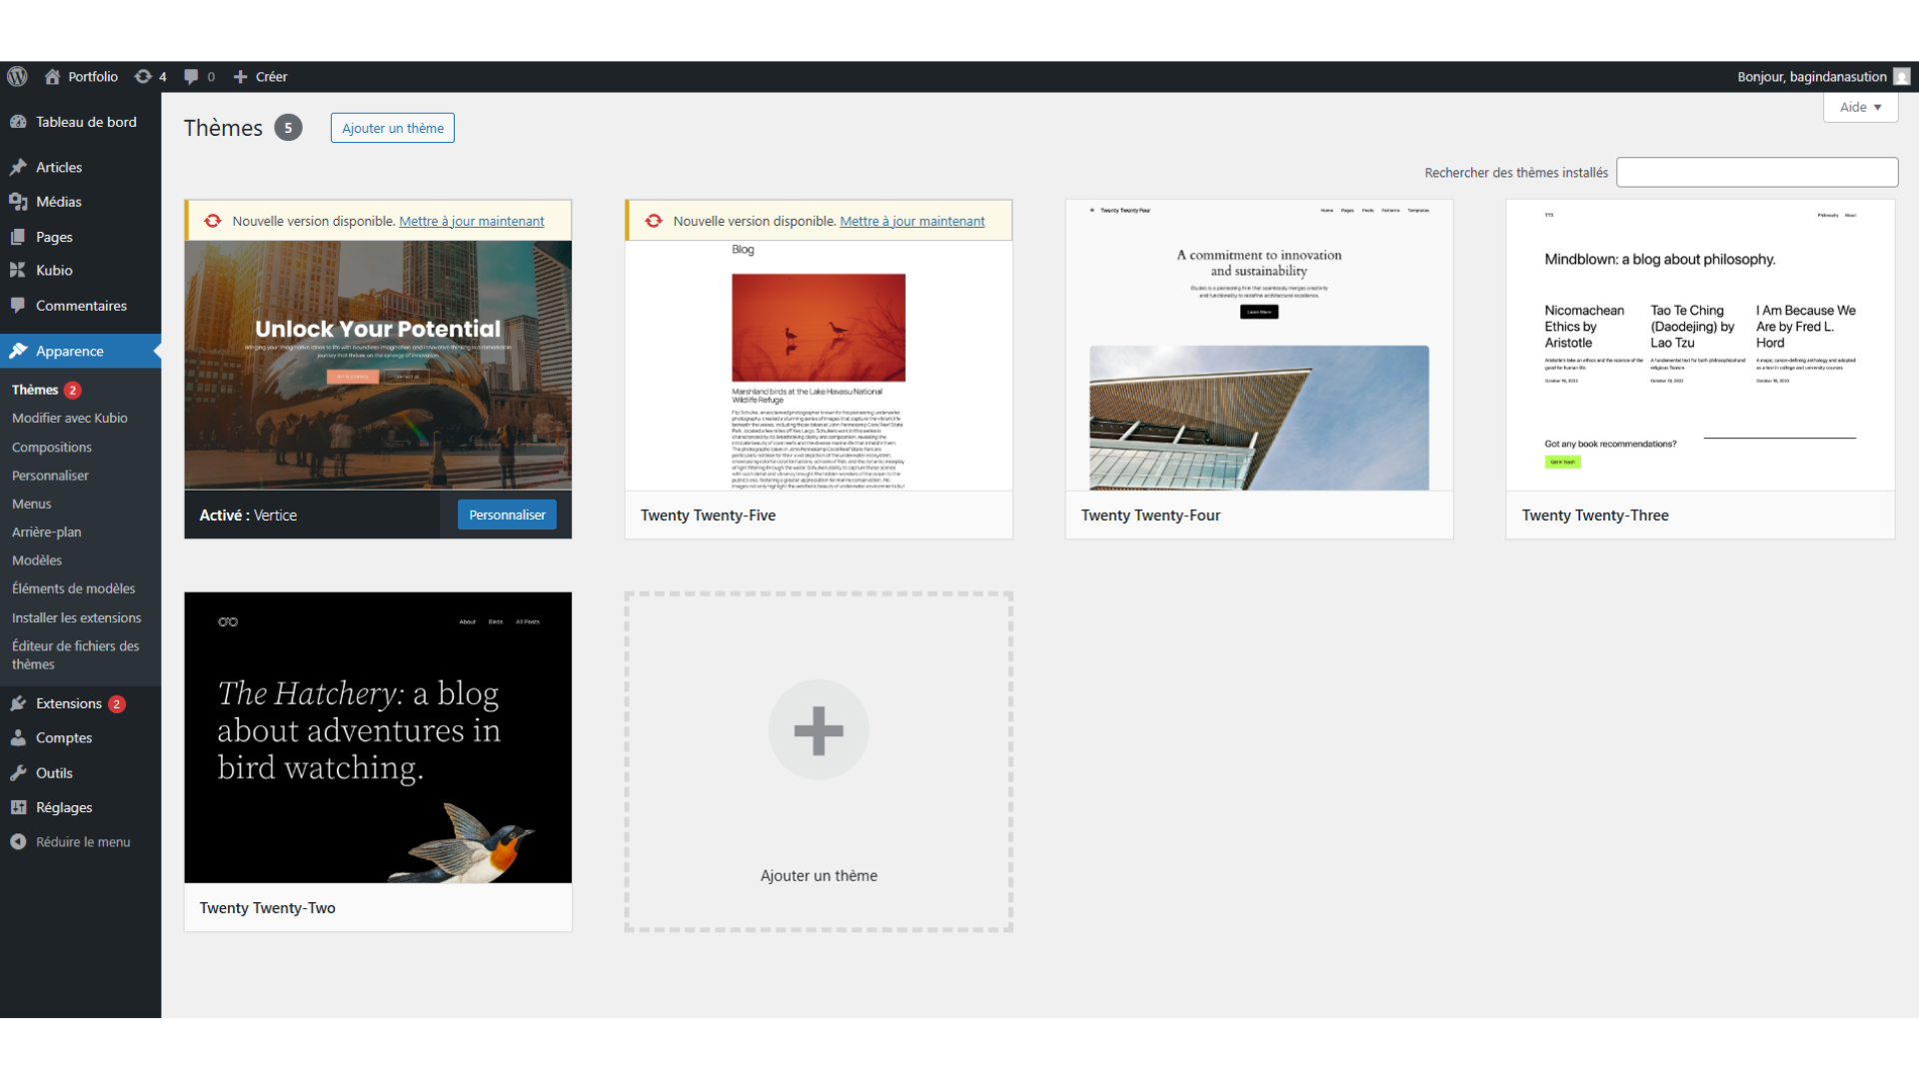The image size is (1919, 1079).
Task: Open the Kubio sidebar item
Action: click(x=54, y=271)
